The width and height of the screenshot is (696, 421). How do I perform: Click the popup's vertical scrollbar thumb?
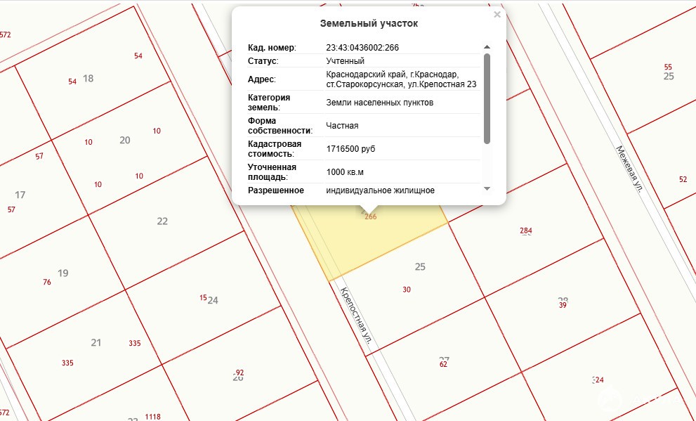tap(487, 97)
